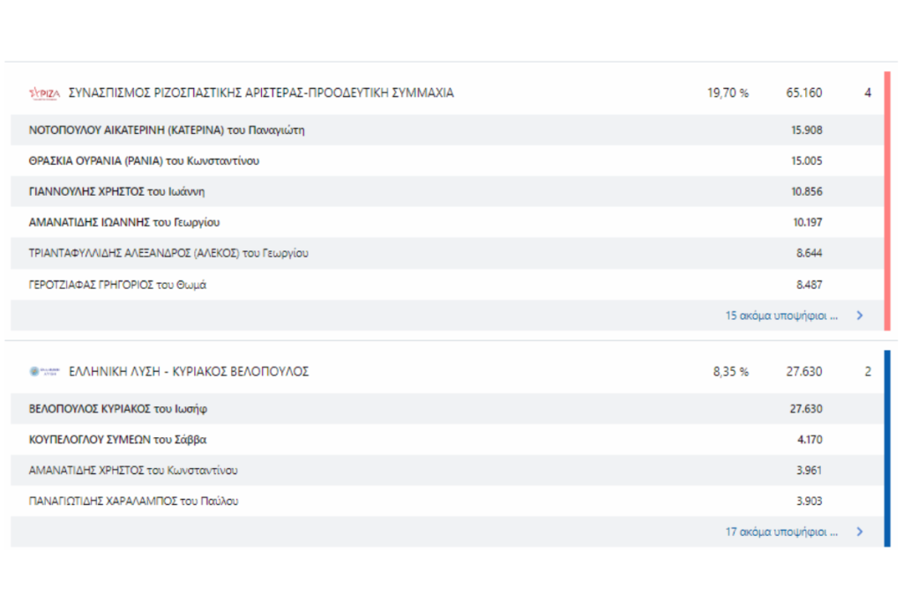903x602 pixels.
Task: Open the '17 ακόμα υποψήφιοι' link
Action: tap(781, 532)
